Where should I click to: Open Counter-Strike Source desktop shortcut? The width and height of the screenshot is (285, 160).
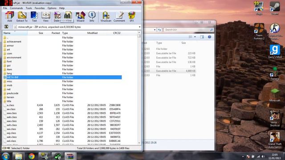(275, 32)
